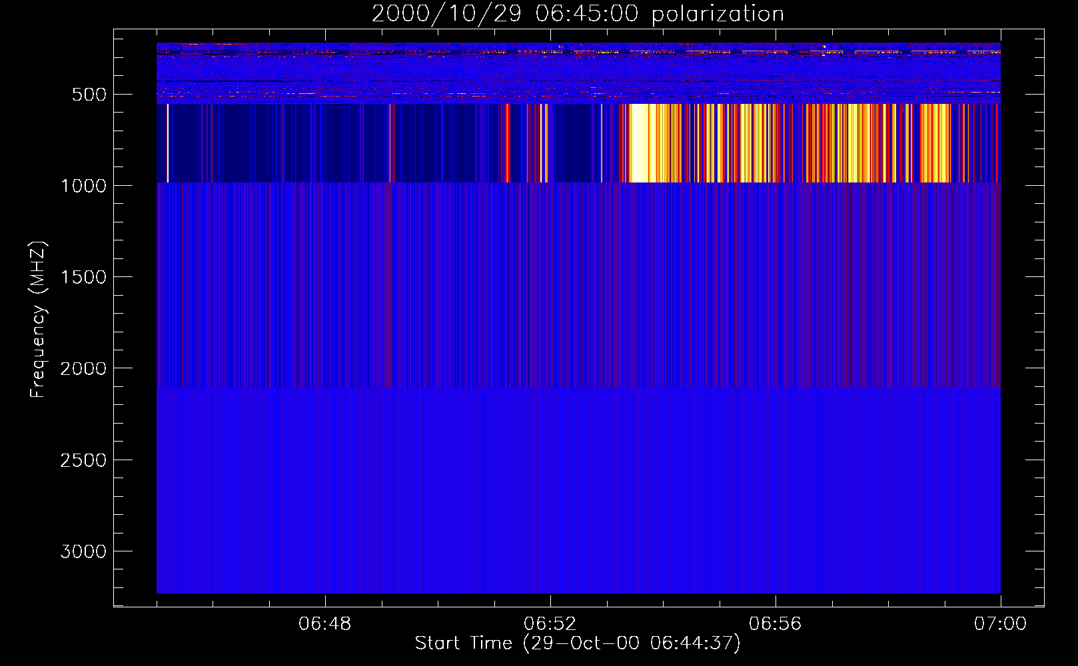Click the isolated thin yellow line near the plot start
The height and width of the screenshot is (666, 1078).
[x=167, y=143]
